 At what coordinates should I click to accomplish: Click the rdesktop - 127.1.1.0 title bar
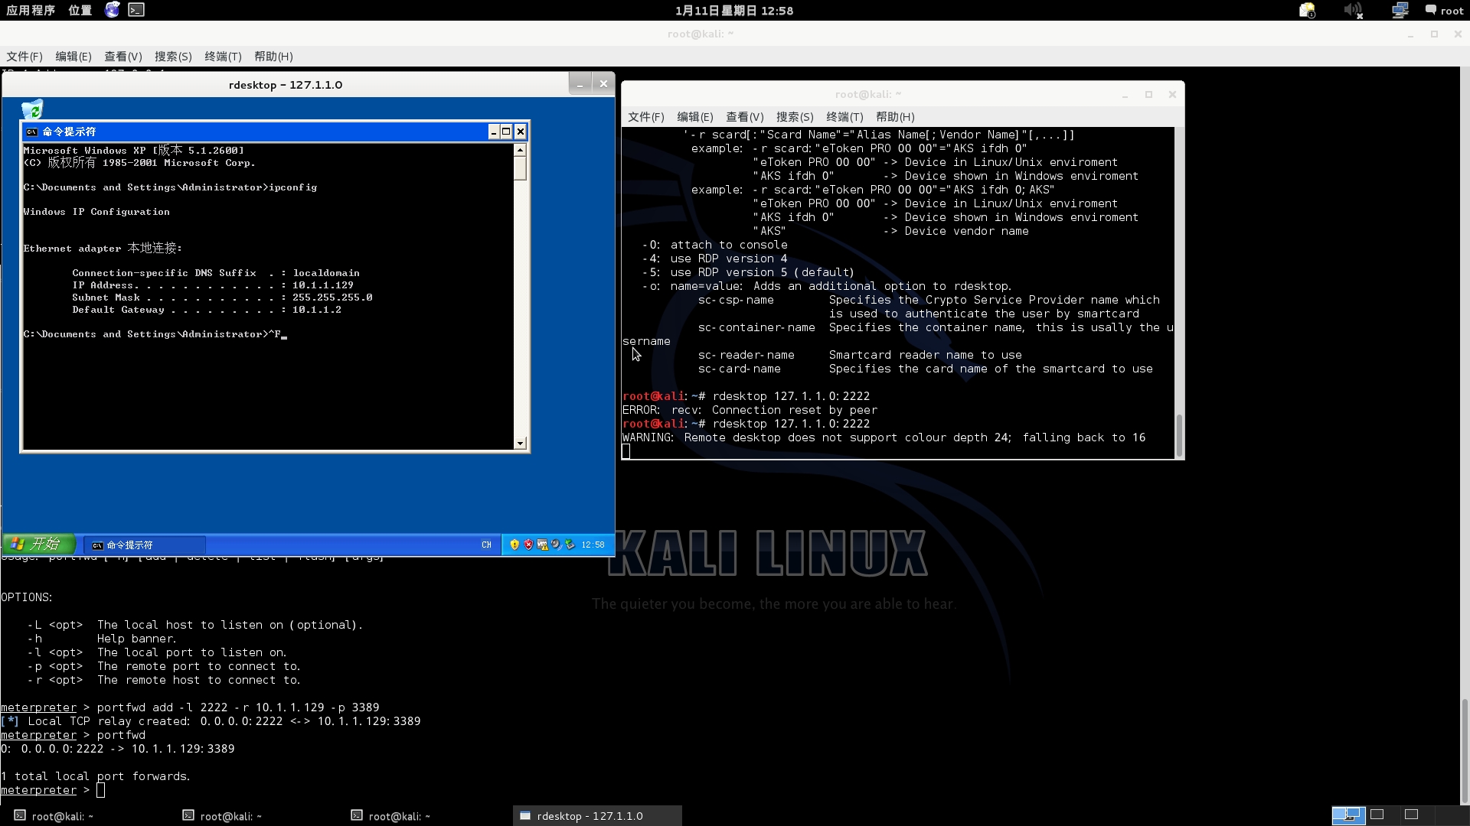point(285,85)
